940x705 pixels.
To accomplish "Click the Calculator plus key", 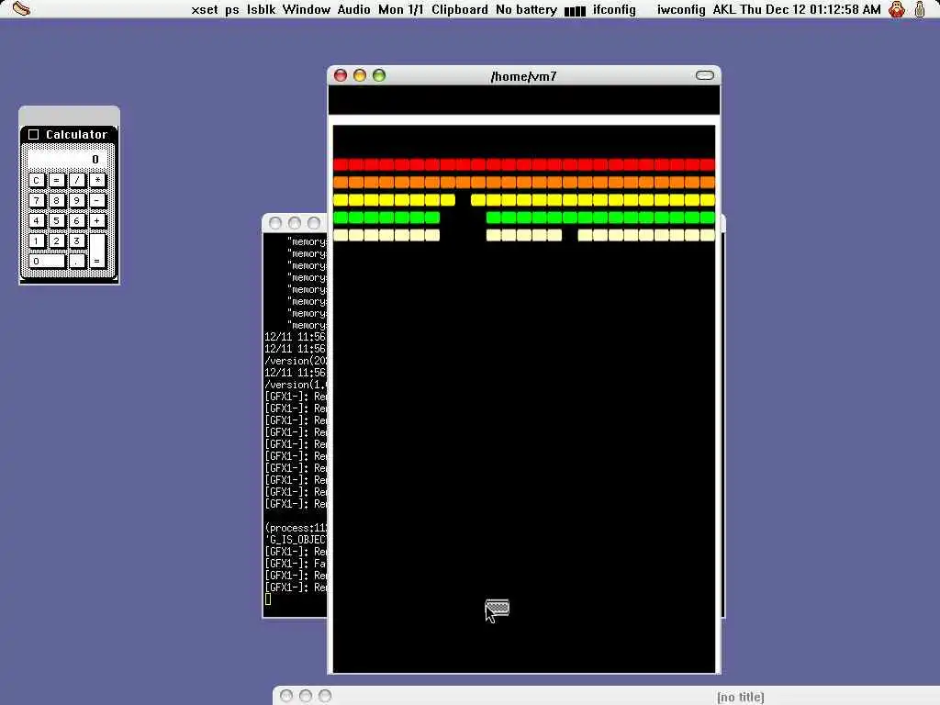I will (97, 220).
